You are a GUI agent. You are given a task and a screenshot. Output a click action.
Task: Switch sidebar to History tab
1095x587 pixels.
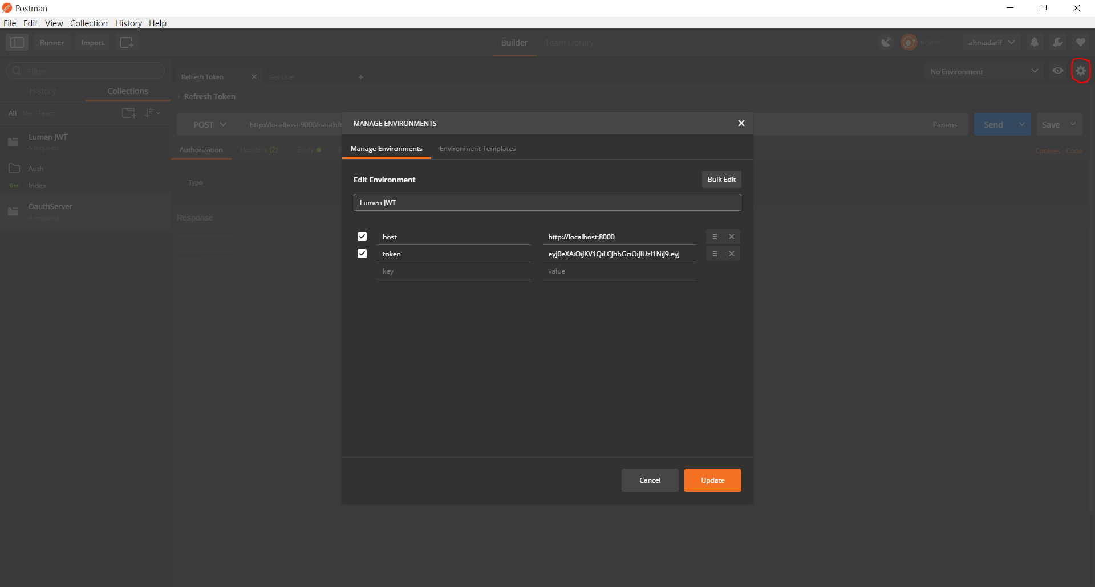(43, 91)
